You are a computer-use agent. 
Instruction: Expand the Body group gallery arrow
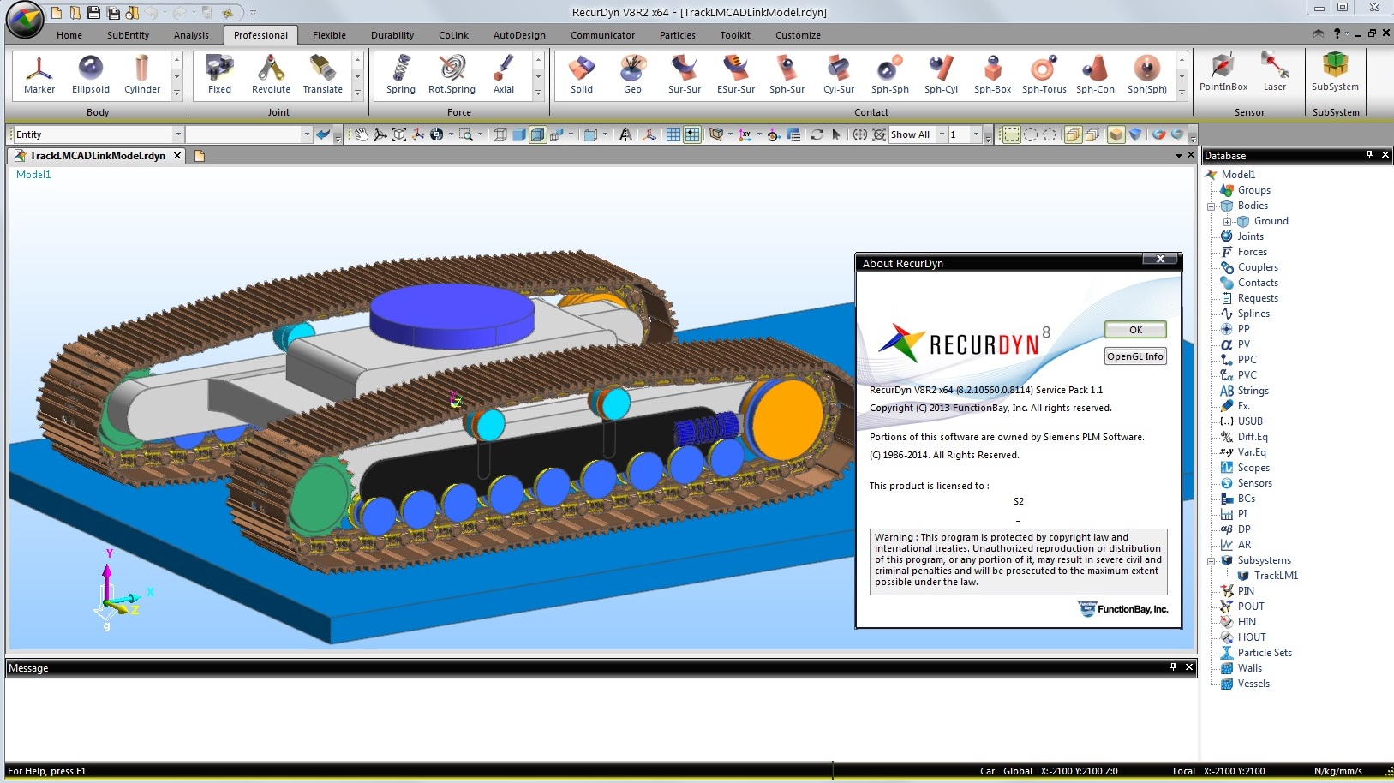177,93
